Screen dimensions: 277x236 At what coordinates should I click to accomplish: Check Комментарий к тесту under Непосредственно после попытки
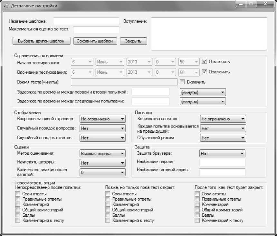click(x=18, y=220)
